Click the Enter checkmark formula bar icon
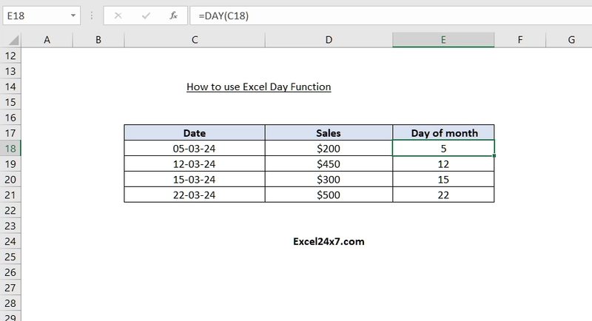Image resolution: width=592 pixels, height=321 pixels. pos(146,16)
